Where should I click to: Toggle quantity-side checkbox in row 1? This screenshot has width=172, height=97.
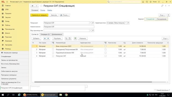[x=105, y=46]
